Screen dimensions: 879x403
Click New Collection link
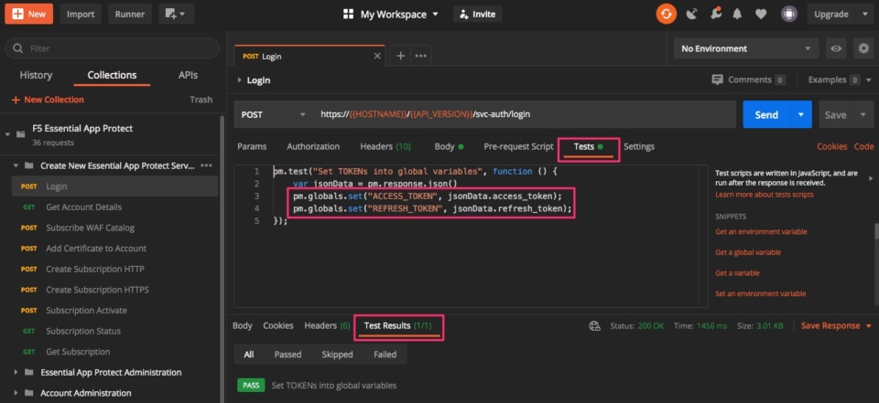click(48, 100)
